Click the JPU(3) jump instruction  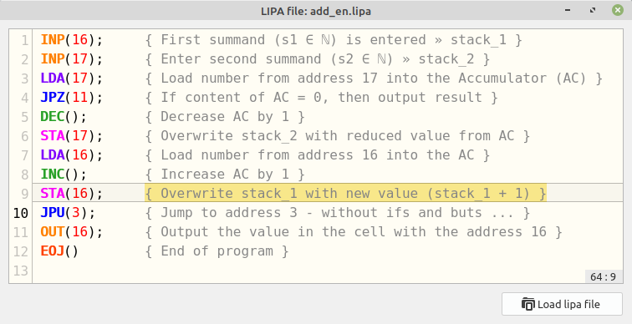click(x=68, y=212)
